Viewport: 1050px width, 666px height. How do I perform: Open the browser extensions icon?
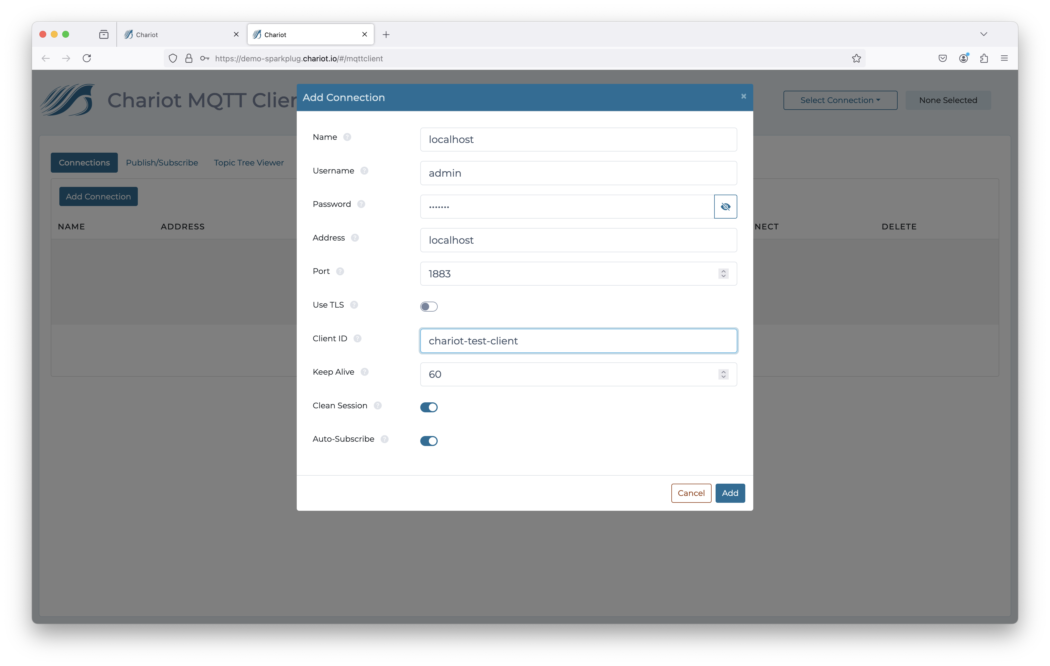tap(984, 58)
